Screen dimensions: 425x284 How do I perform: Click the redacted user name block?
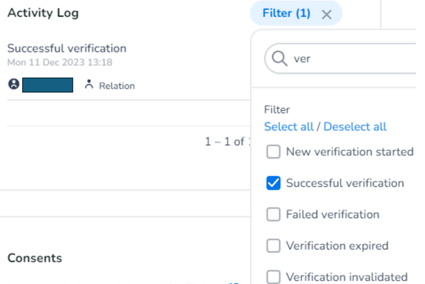47,85
